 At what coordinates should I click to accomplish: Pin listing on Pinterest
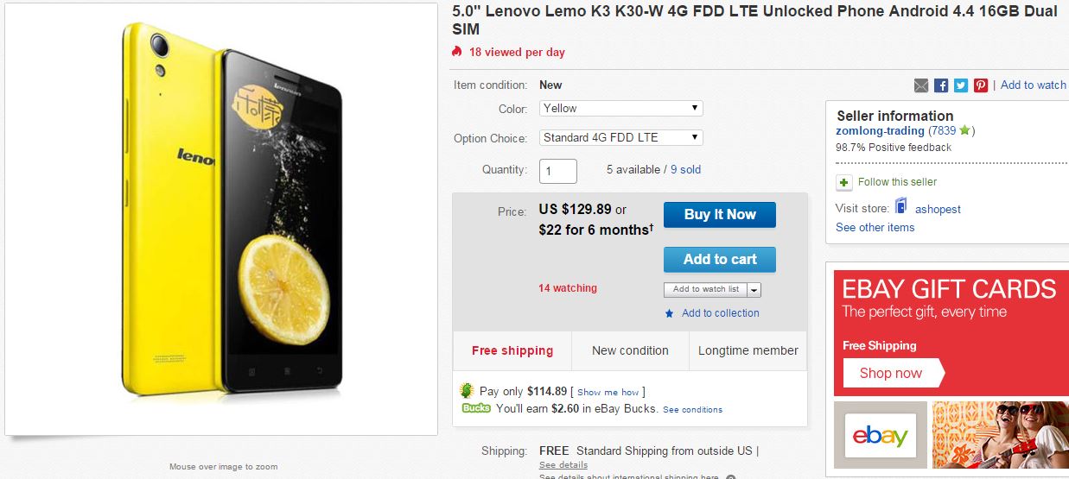(981, 85)
